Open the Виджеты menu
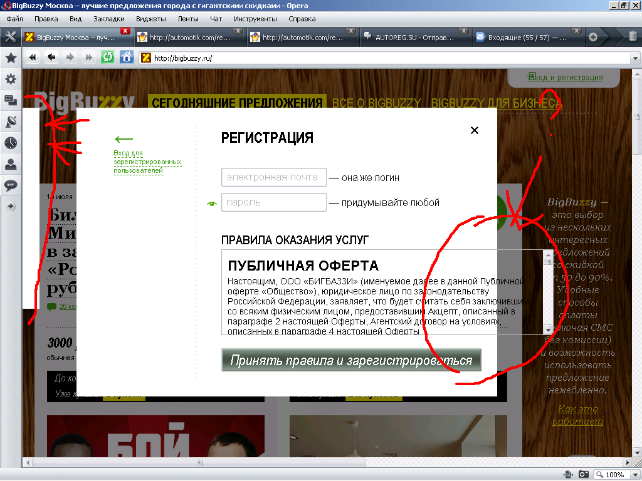Image resolution: width=642 pixels, height=481 pixels. tap(151, 19)
